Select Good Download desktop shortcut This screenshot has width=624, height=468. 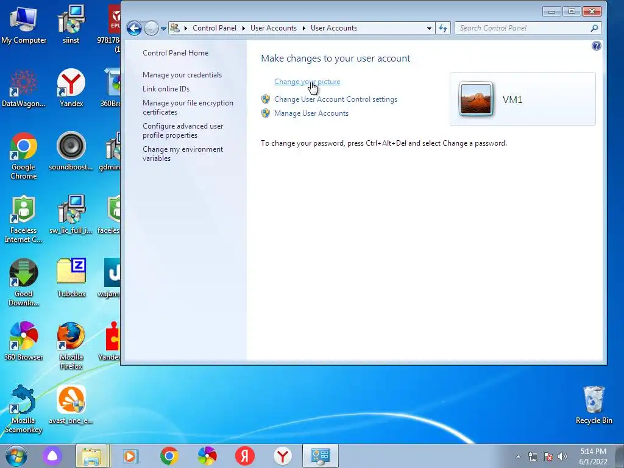[24, 283]
